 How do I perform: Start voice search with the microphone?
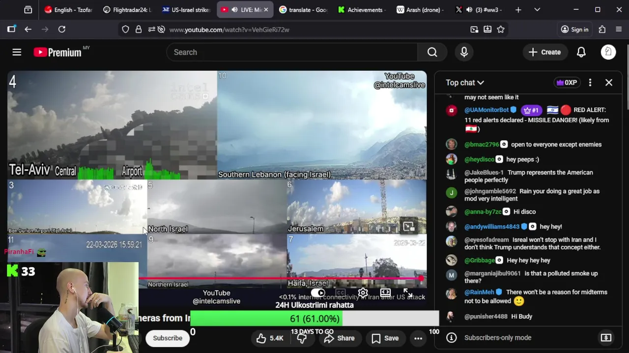[464, 52]
